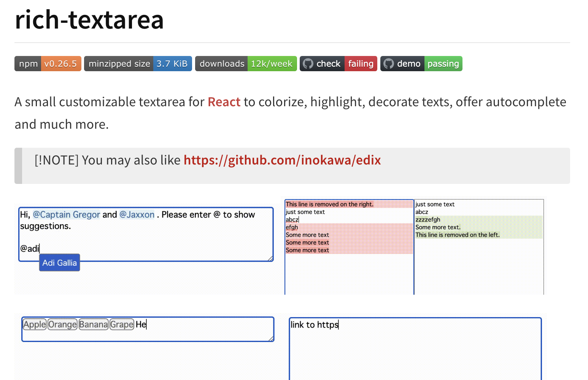Click the Banana tag in the tags textarea

(94, 324)
